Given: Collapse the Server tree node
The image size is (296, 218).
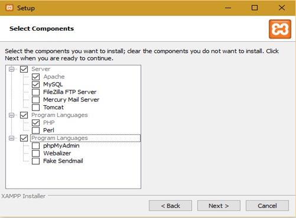Looking at the screenshot, I should 12,69.
